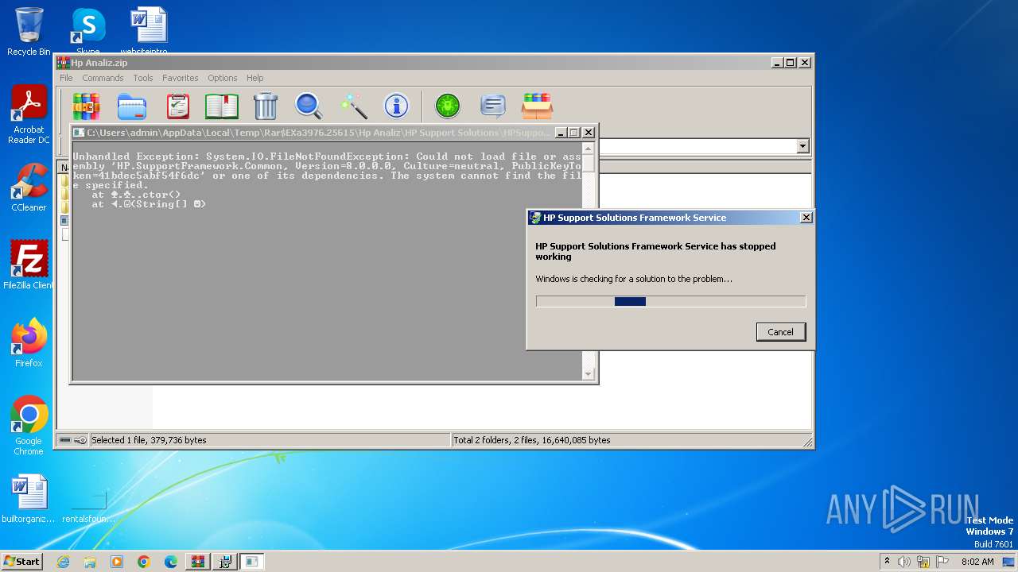Screen dimensions: 1018x572
Task: Launch Internet Explorer from taskbar
Action: [x=63, y=562]
